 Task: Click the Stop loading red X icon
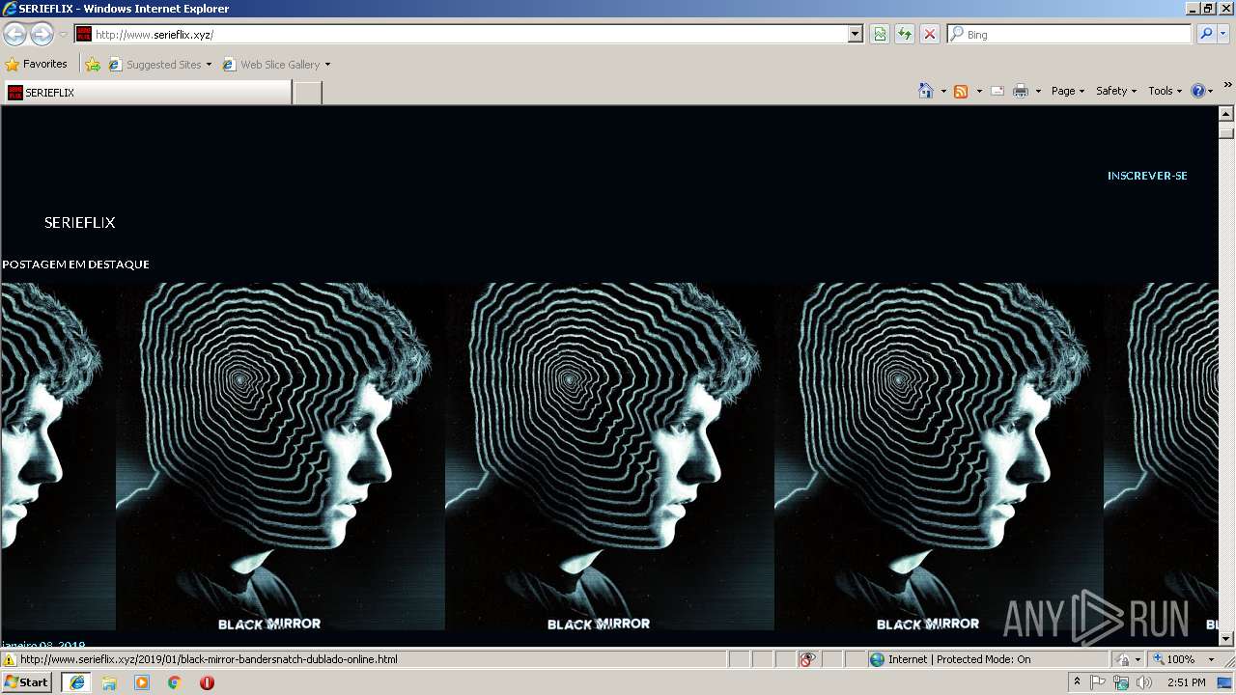pos(930,34)
